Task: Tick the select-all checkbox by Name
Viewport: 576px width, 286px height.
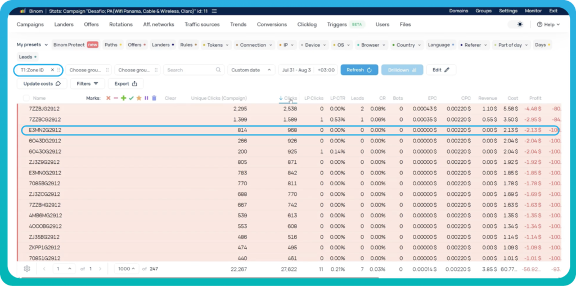Action: [x=26, y=98]
